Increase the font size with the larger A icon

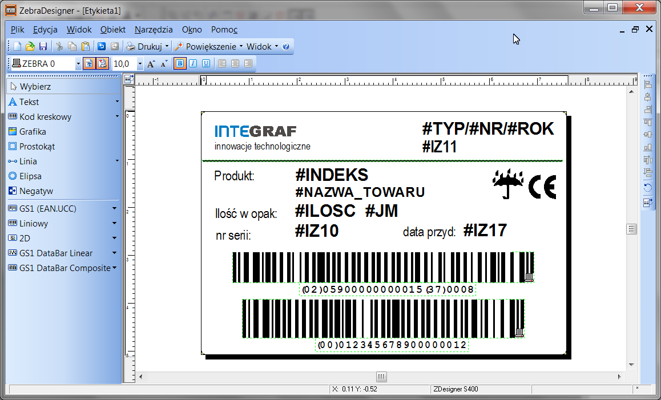point(151,64)
